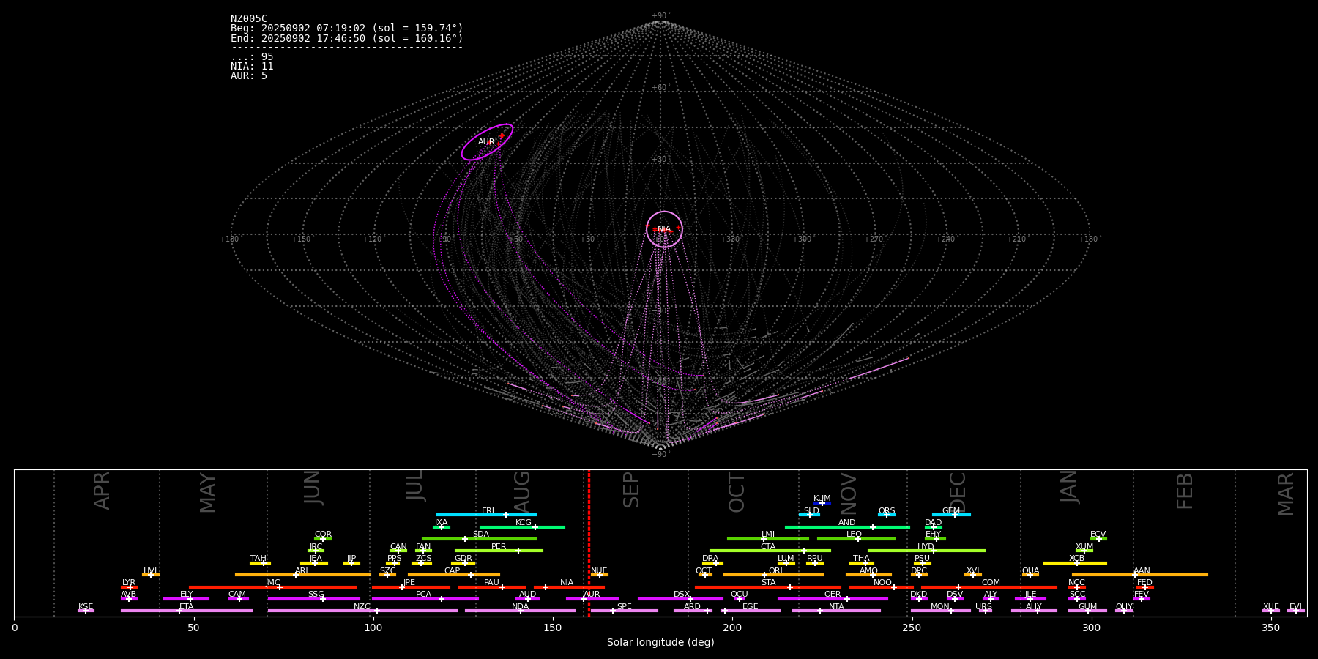The image size is (1318, 659).
Task: Select the JMC shower label
Action: point(273,583)
